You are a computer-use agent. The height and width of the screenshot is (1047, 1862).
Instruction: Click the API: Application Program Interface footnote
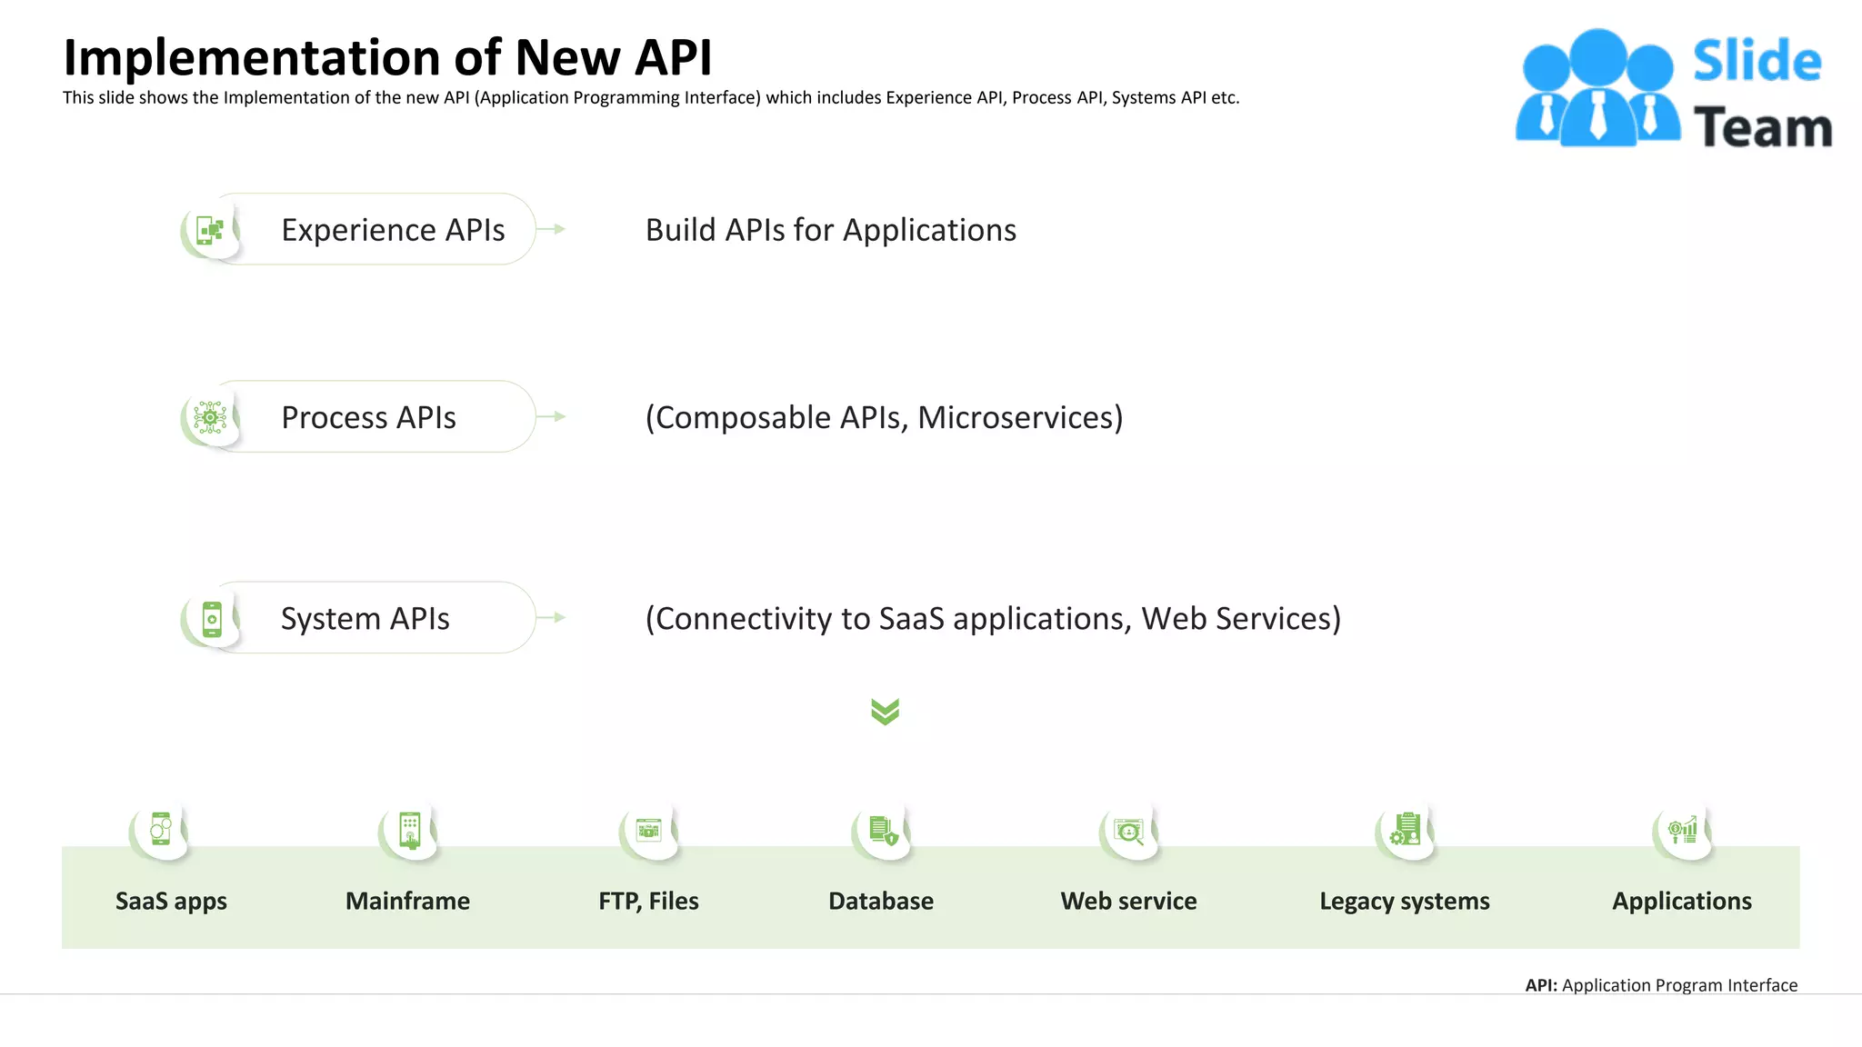1661,985
